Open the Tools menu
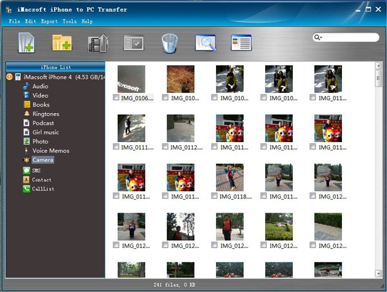Viewport: 387px width, 292px height. [69, 21]
